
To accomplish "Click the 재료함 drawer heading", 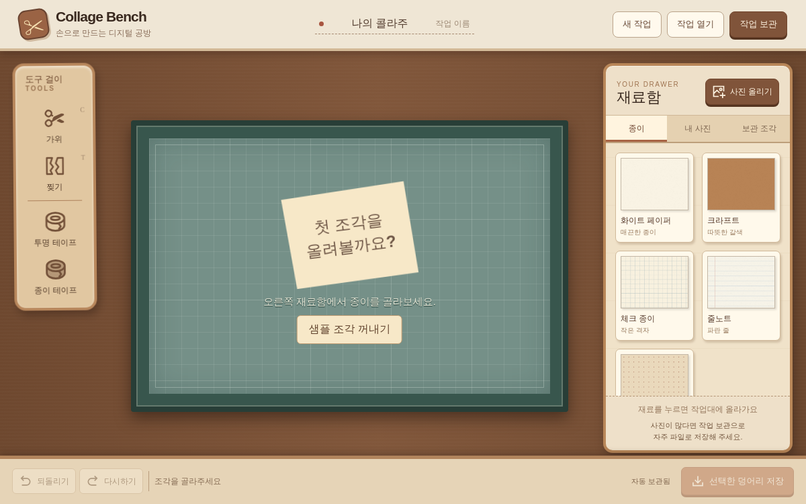I will pyautogui.click(x=639, y=97).
